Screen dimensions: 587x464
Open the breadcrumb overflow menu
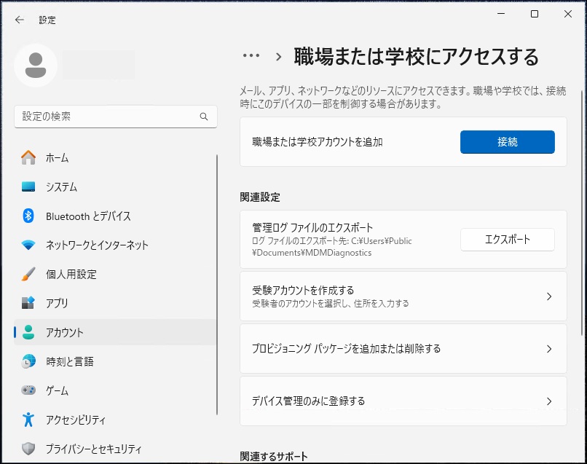251,56
